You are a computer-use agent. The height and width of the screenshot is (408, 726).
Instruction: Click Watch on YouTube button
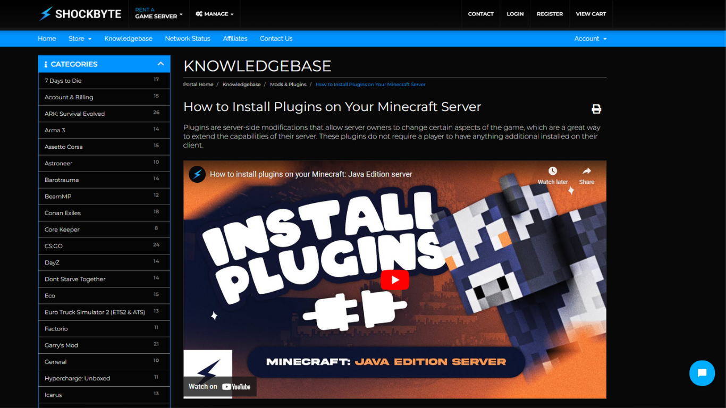220,387
